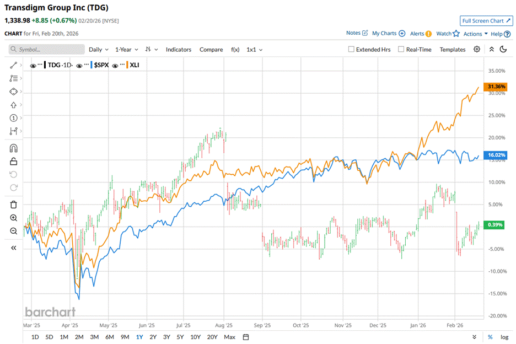This screenshot has width=516, height=344.
Task: Click the Full Screen Chart button
Action: 486,21
